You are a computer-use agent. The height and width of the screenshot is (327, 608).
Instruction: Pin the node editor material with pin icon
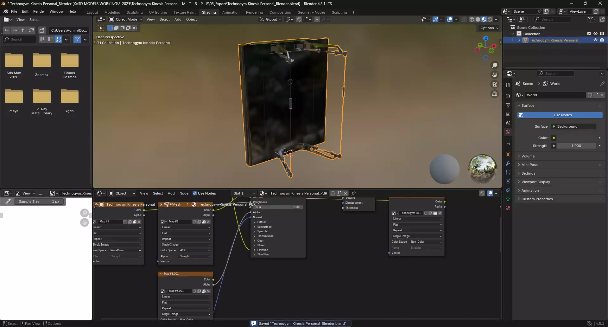coord(354,193)
